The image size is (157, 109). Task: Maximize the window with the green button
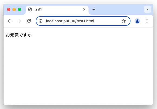(x=19, y=9)
